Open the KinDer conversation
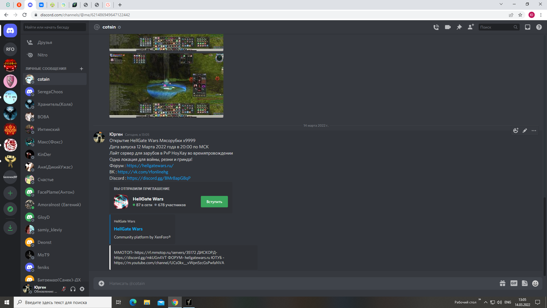 click(55, 155)
